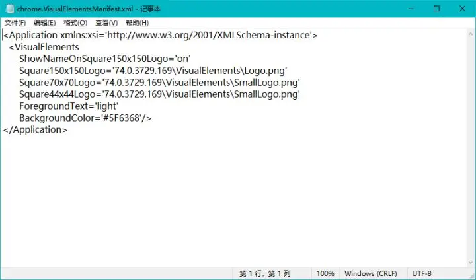Click the Square44x44Logo SmallLogo.png line
This screenshot has height=280, width=476.
pos(159,94)
